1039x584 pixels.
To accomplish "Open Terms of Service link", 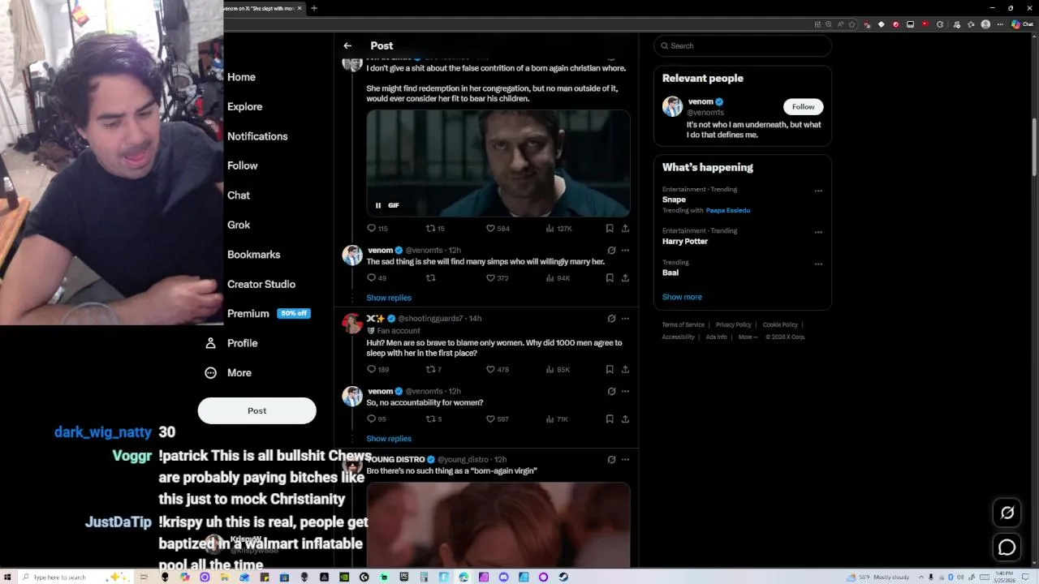I will [683, 325].
